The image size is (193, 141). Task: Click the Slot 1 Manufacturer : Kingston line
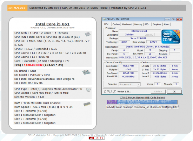[x=35, y=115]
